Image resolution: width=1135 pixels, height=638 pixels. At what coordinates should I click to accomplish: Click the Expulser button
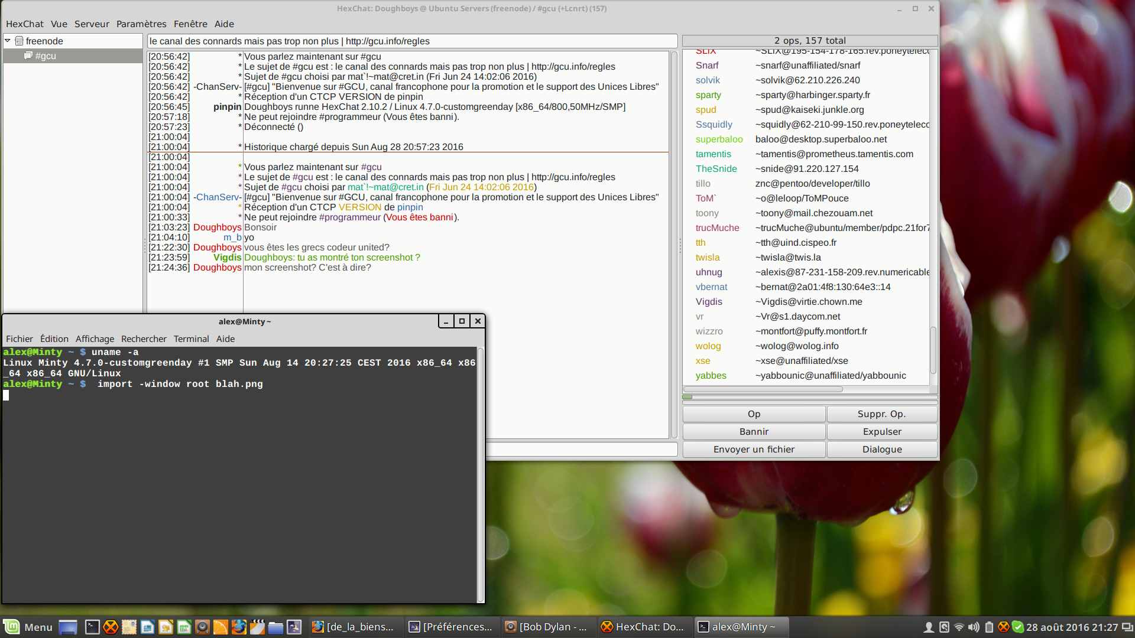point(882,432)
